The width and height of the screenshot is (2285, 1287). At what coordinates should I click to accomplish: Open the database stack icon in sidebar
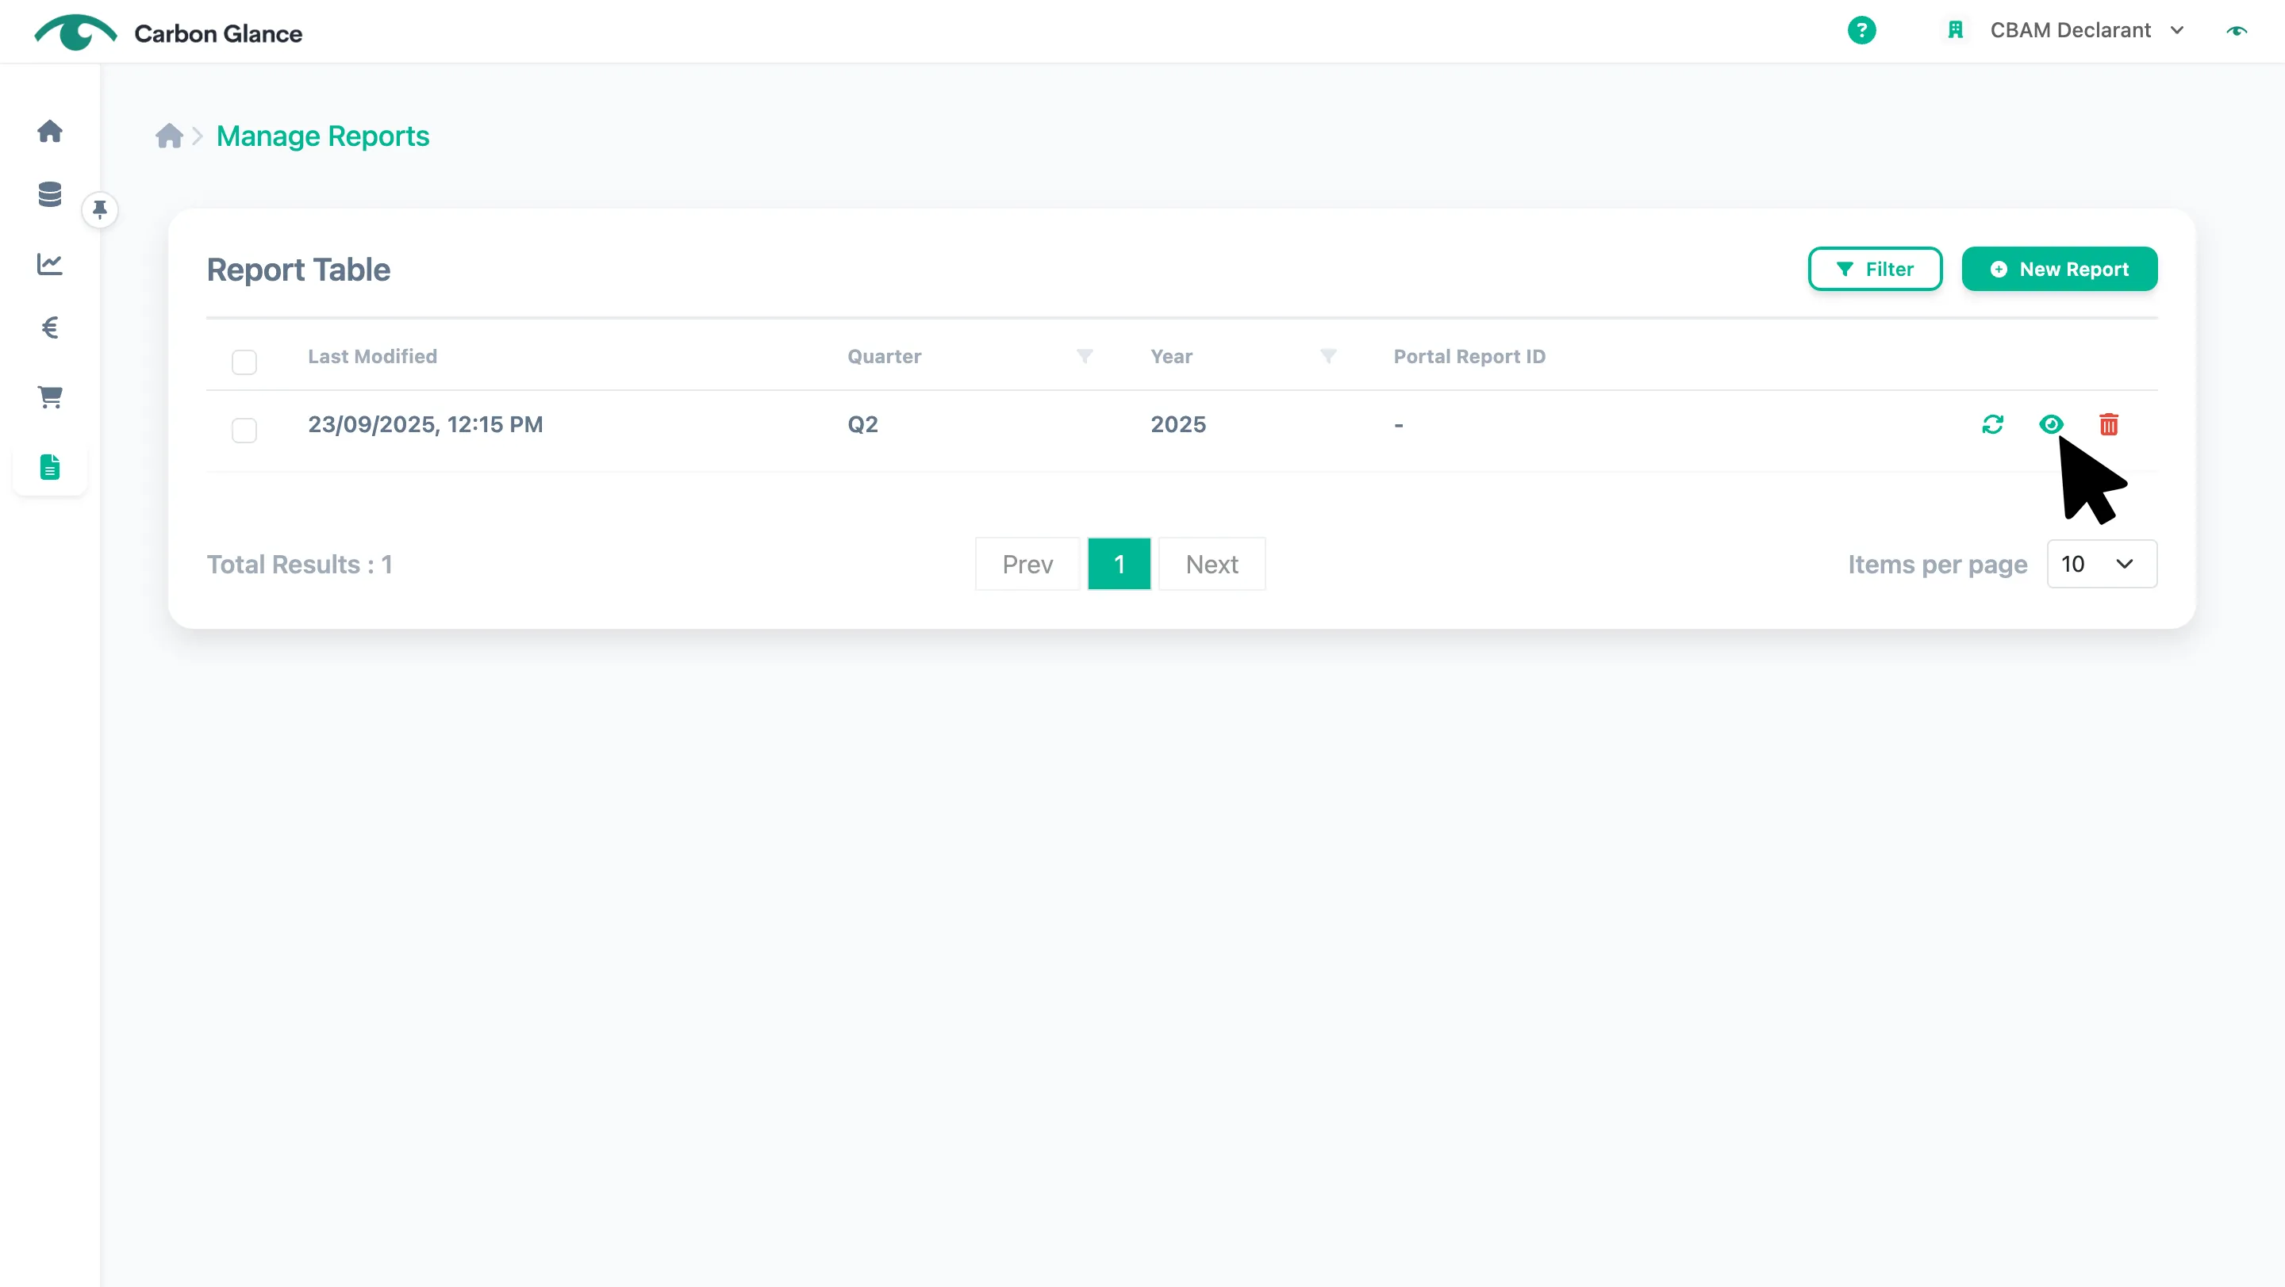pyautogui.click(x=50, y=194)
